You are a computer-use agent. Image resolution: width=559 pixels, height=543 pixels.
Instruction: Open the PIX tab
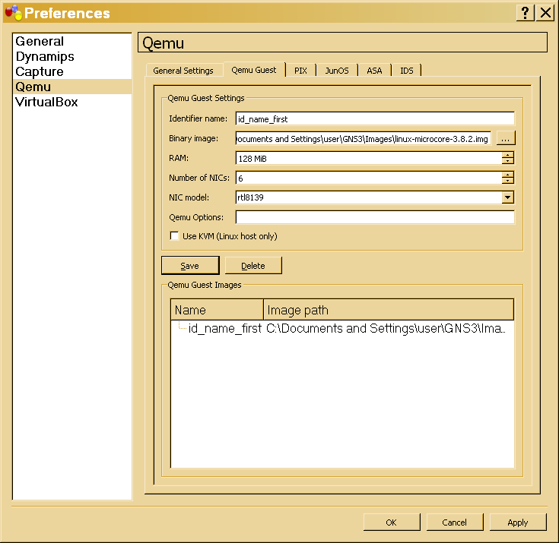300,71
